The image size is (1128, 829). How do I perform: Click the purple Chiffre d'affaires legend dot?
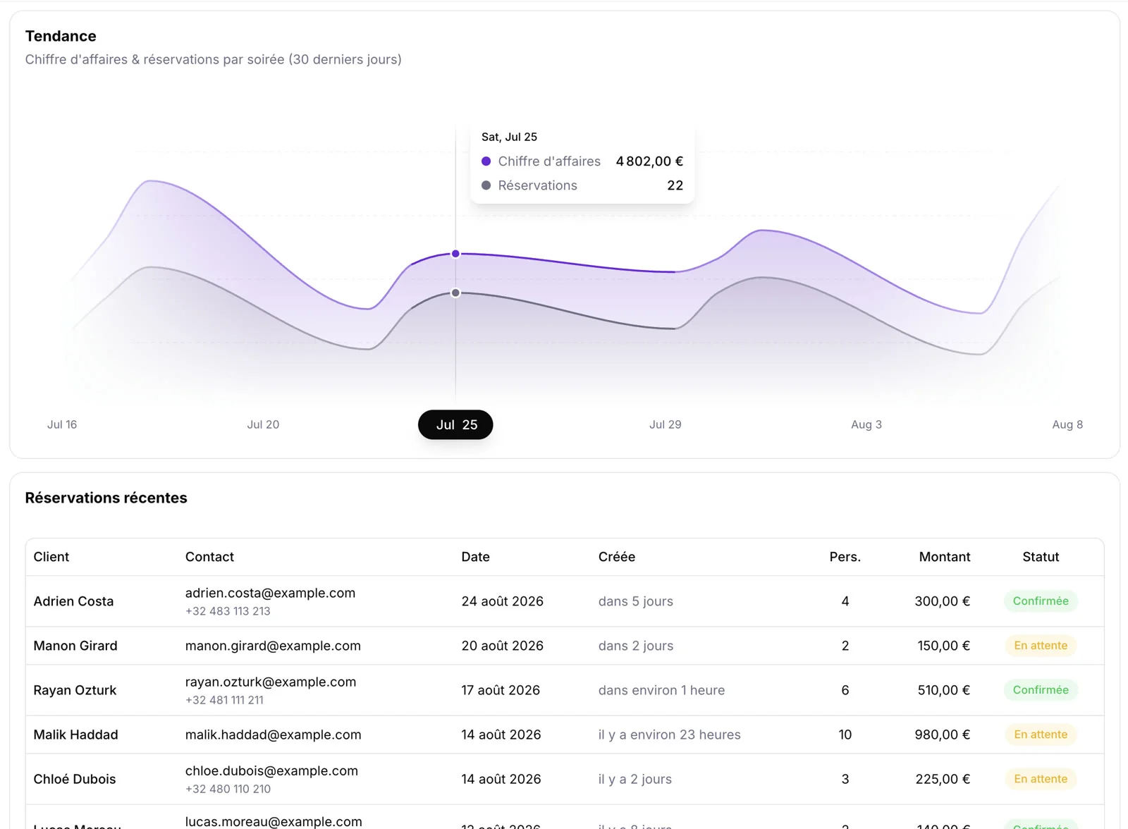coord(486,161)
